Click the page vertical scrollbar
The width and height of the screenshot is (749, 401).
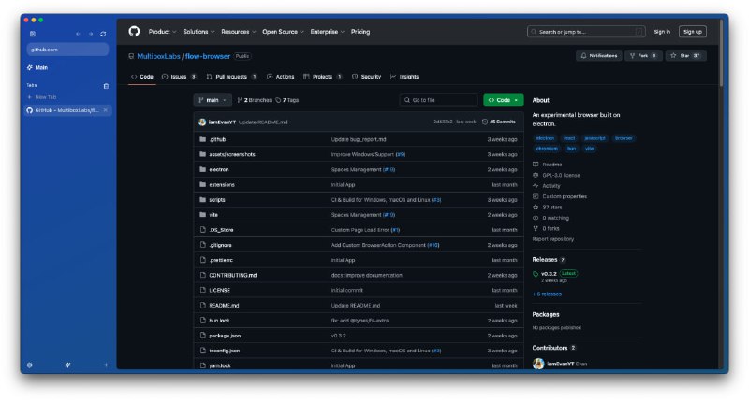(721, 53)
